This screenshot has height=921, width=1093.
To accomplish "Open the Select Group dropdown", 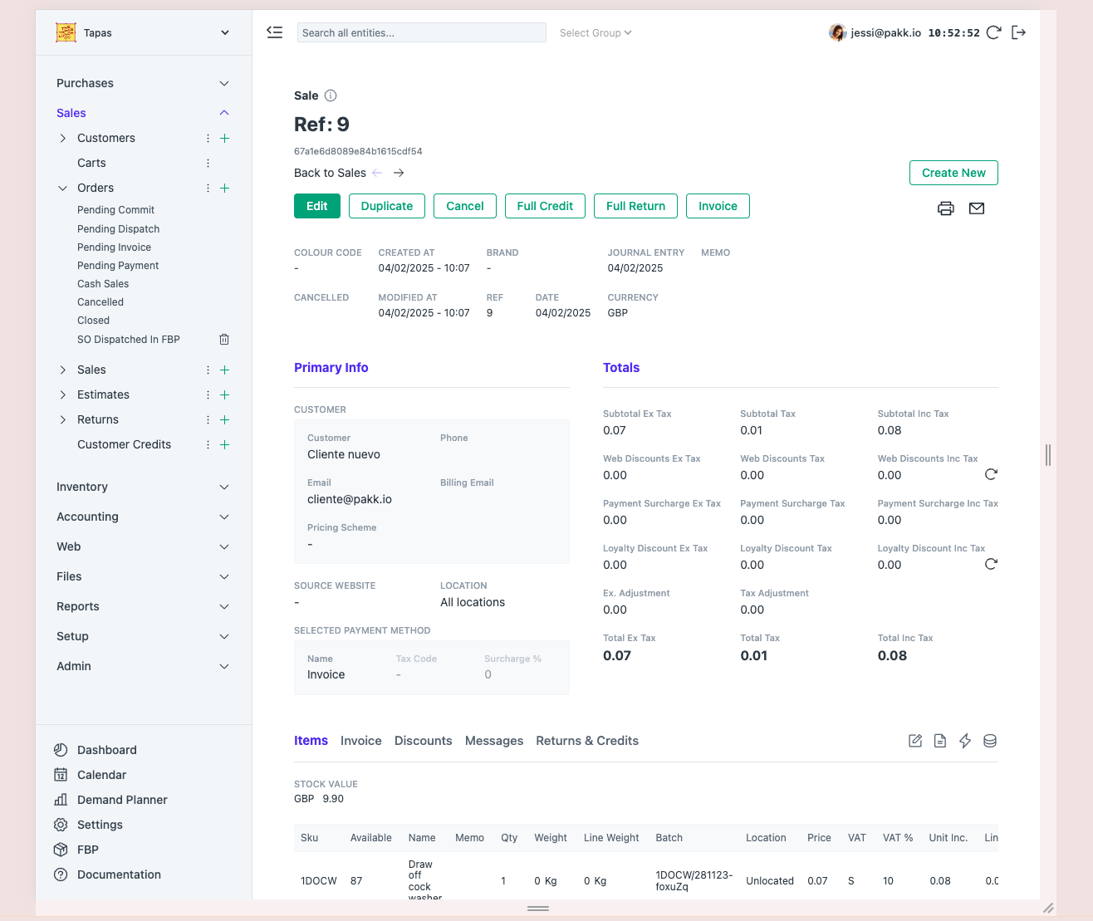I will tap(596, 33).
